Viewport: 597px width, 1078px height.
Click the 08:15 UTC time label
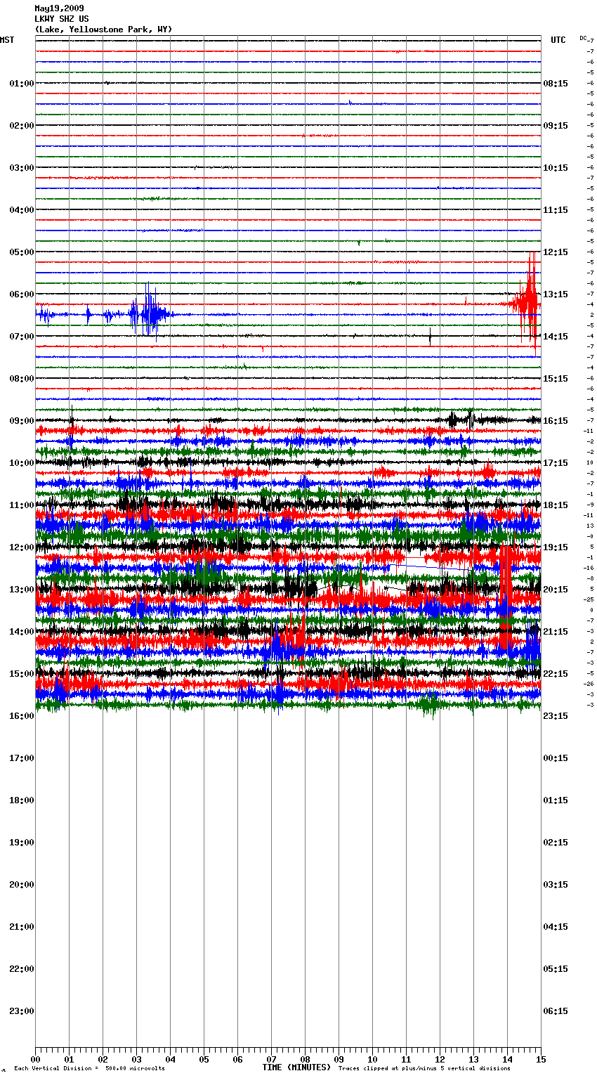click(x=556, y=84)
